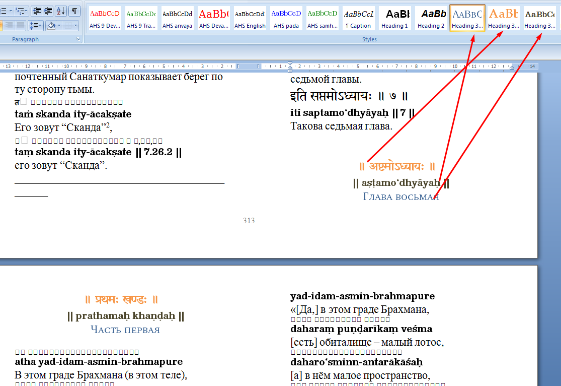
Task: Apply the AHS samh... style
Action: pos(323,18)
